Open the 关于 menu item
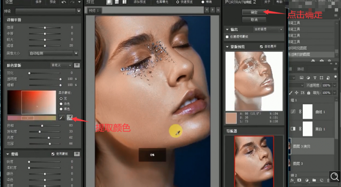Viewport: 341px width, 187px height. tap(267, 2)
